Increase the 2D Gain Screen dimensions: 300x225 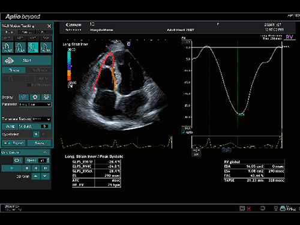click(35, 176)
